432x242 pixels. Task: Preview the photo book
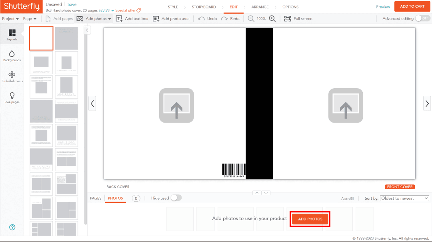(x=383, y=7)
